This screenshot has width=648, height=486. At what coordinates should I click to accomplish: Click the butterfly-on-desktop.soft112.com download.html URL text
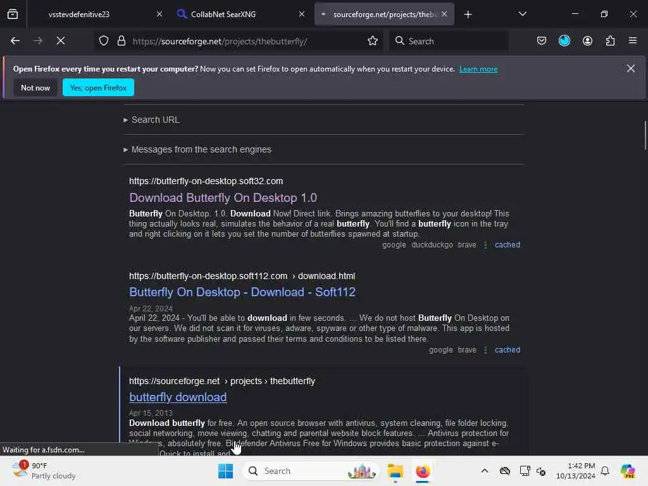pos(242,276)
